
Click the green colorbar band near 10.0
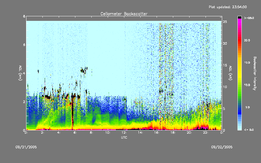(x=239, y=85)
